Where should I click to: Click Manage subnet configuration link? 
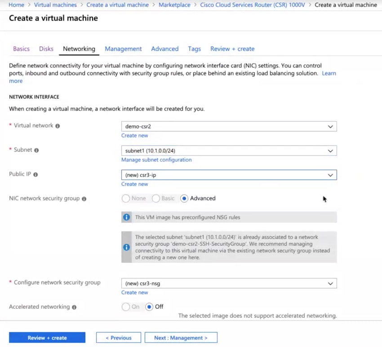(156, 160)
